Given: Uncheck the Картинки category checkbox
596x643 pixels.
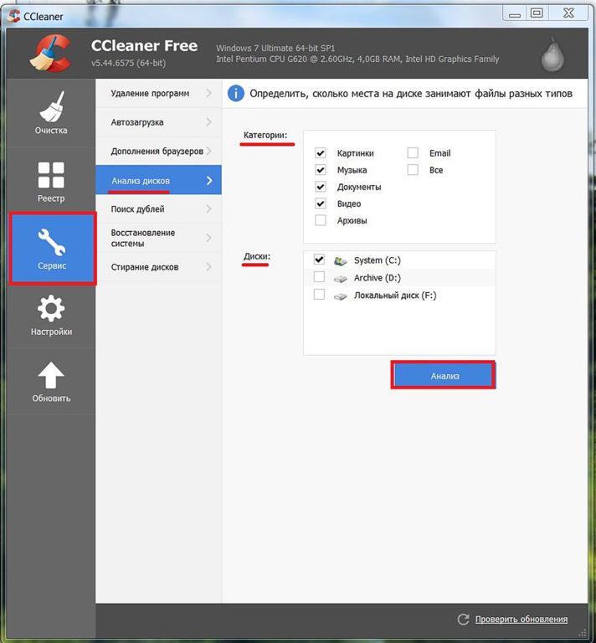Looking at the screenshot, I should [321, 153].
